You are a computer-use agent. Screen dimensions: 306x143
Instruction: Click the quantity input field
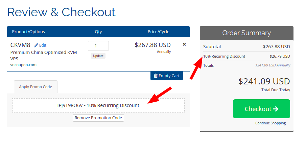[x=98, y=46]
